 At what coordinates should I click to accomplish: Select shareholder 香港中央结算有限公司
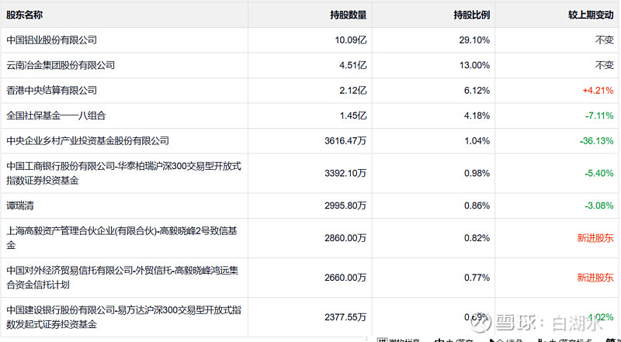click(x=51, y=90)
